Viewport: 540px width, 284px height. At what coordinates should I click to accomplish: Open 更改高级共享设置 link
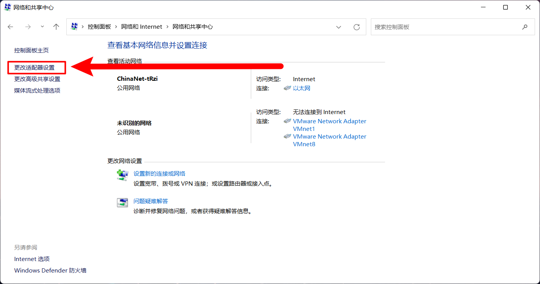click(37, 79)
